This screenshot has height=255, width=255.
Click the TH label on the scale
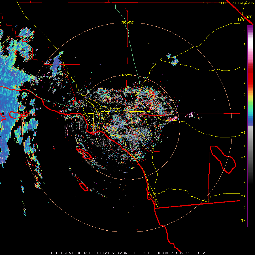(243, 221)
